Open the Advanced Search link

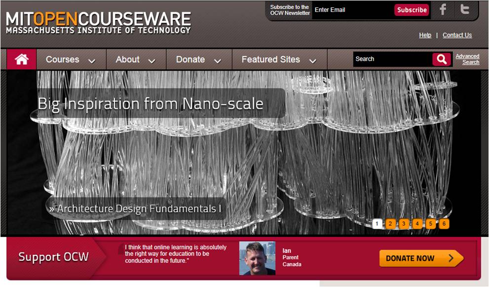[x=467, y=59]
